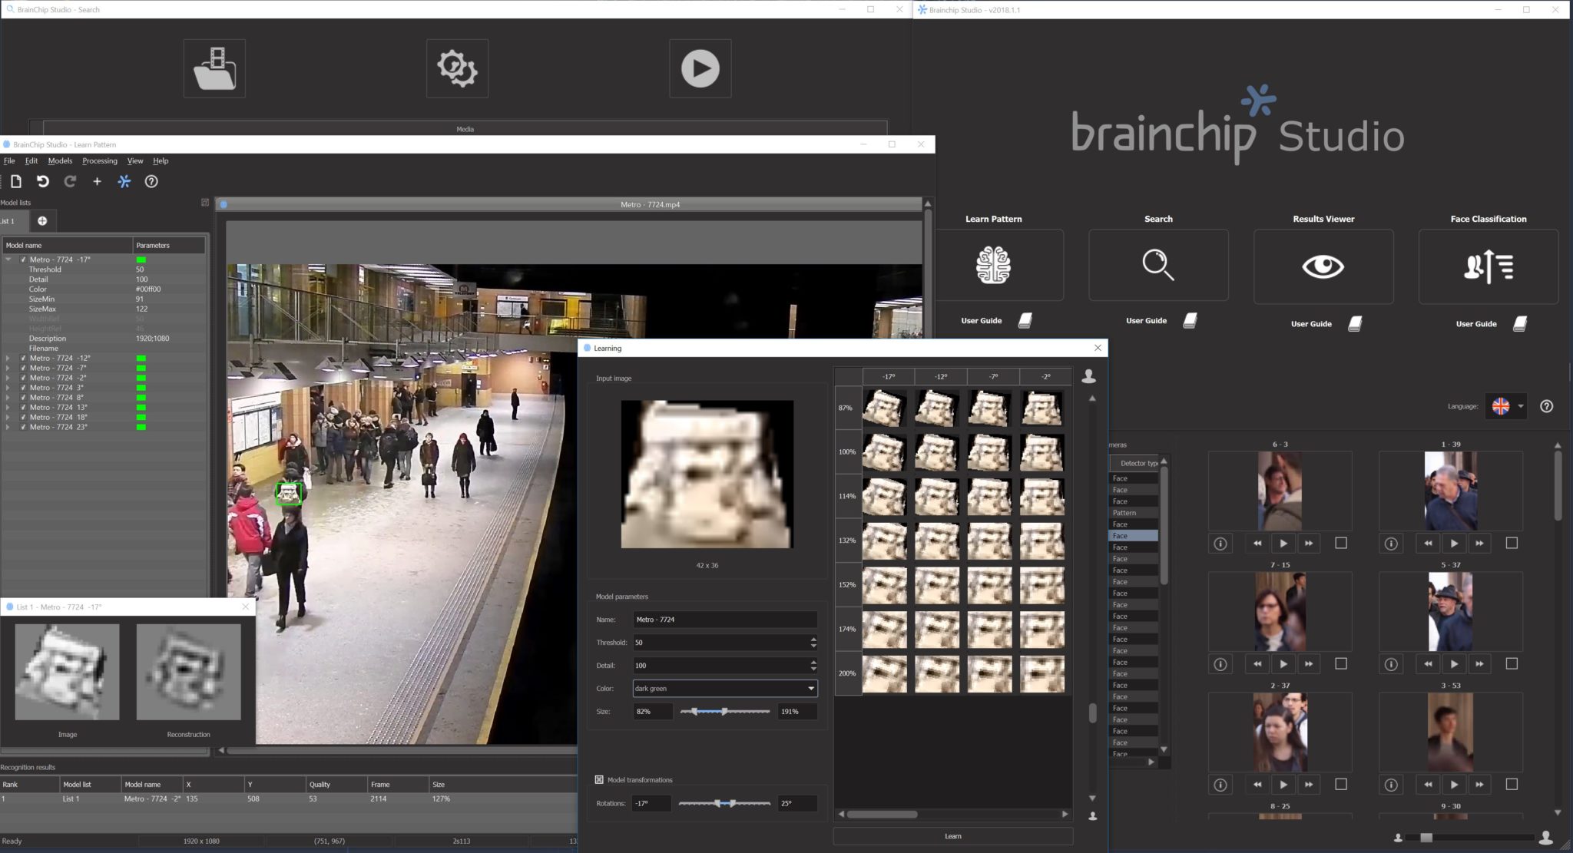1573x853 pixels.
Task: Click the blue BrainChip learn icon
Action: [x=124, y=181]
